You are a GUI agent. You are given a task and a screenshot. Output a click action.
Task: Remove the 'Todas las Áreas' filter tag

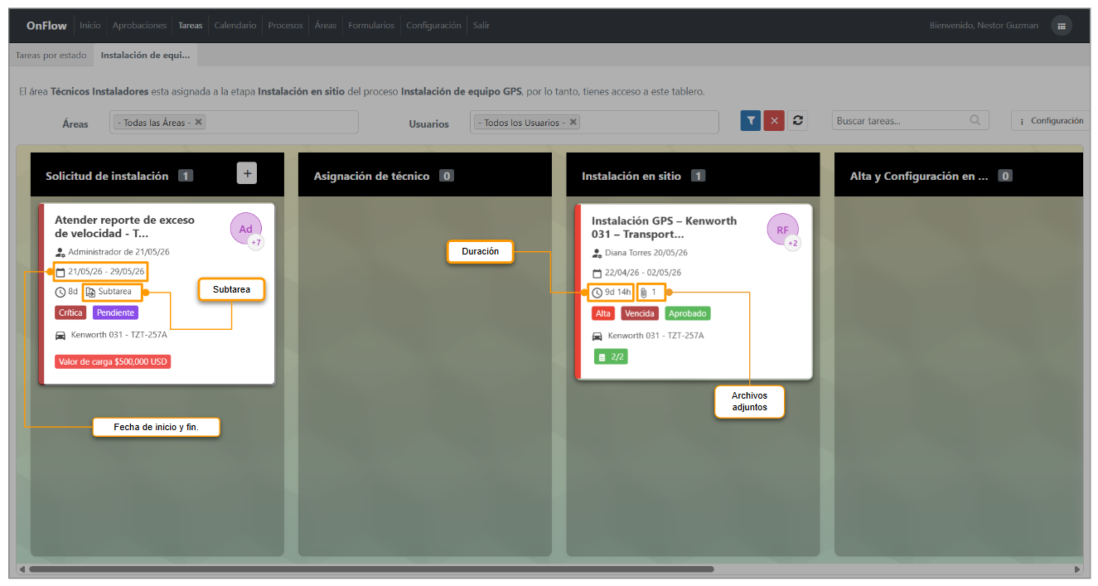tap(199, 122)
